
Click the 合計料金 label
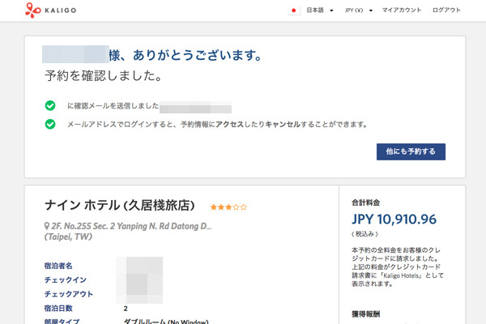tap(366, 202)
